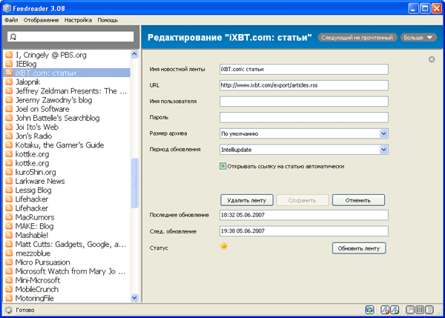Click the Обновить ленту button
445x318 pixels.
359,248
